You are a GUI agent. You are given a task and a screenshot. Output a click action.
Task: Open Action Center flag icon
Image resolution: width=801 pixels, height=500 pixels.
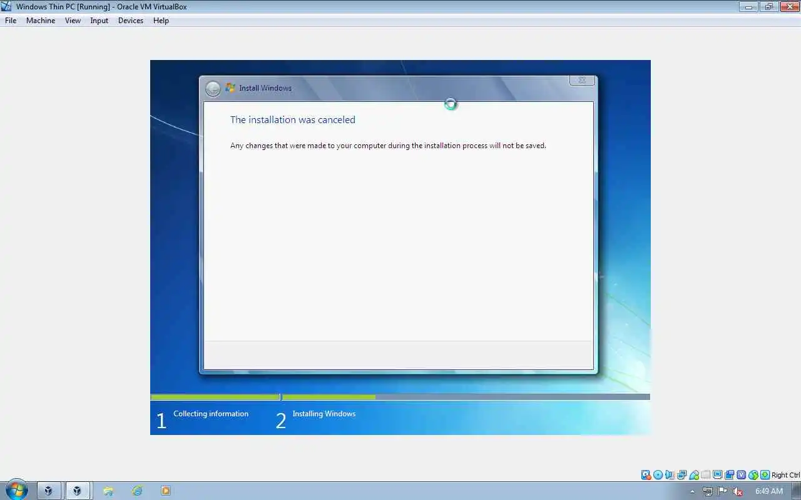click(x=723, y=491)
